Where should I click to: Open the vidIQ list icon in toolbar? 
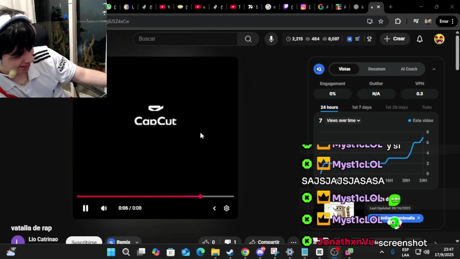(357, 39)
